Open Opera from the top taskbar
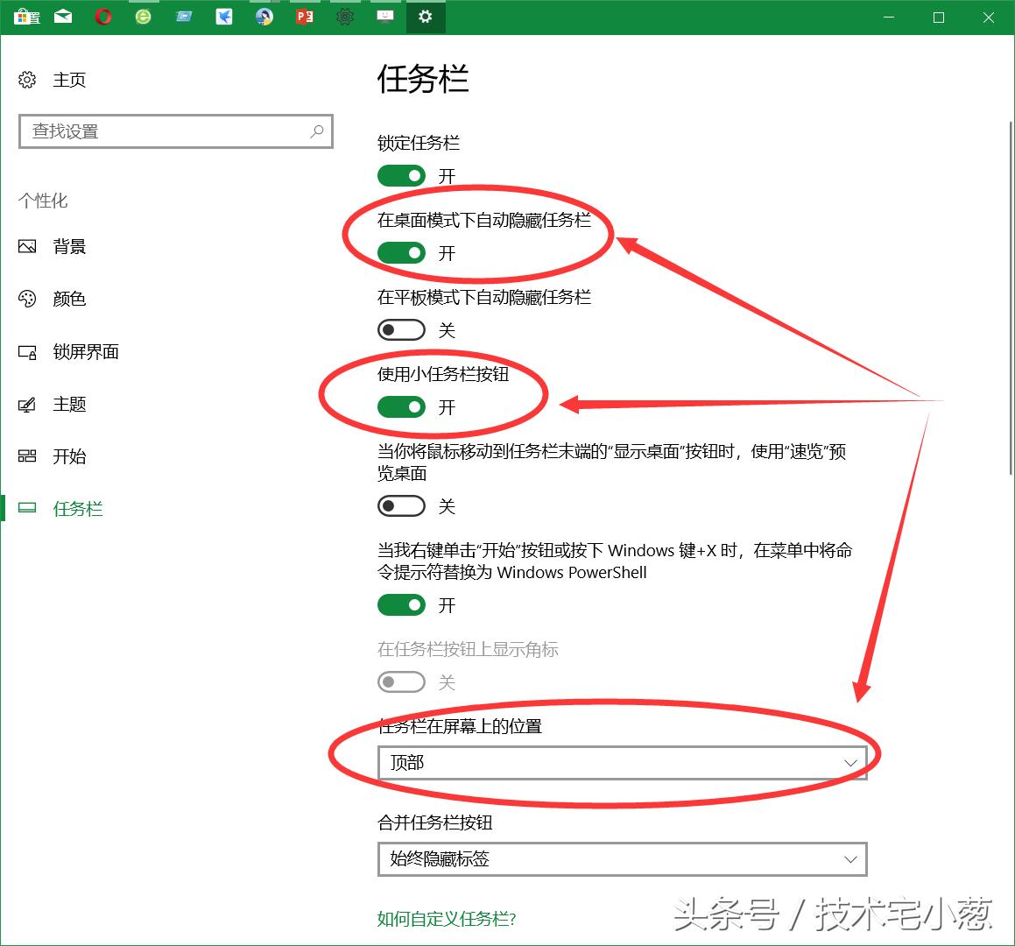Image resolution: width=1015 pixels, height=946 pixels. tap(103, 17)
